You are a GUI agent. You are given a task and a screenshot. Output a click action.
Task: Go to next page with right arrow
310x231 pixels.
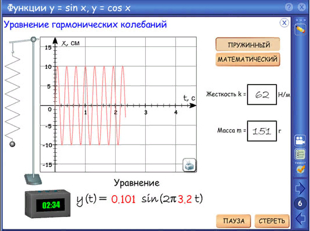300,188
